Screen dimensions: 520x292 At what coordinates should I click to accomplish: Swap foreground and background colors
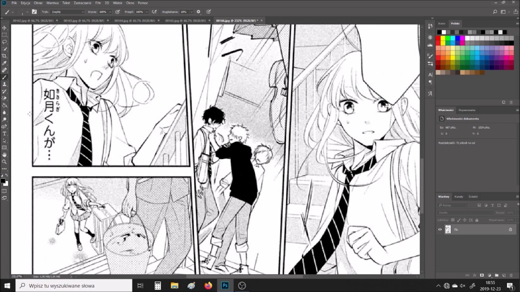coord(6,176)
